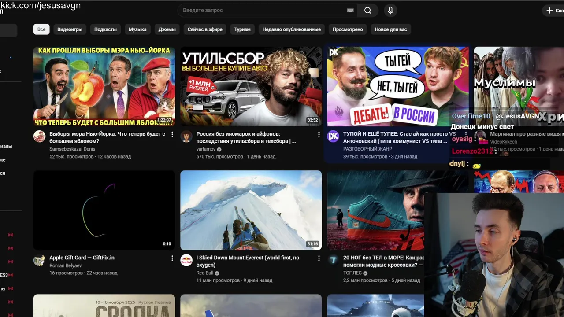Open Red Bull channel avatar
The width and height of the screenshot is (564, 317).
click(186, 260)
